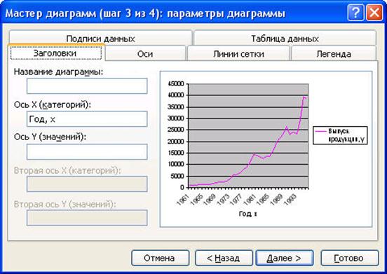Click the Год x axis title in preview
Viewport: 387px width, 274px height.
point(247,214)
